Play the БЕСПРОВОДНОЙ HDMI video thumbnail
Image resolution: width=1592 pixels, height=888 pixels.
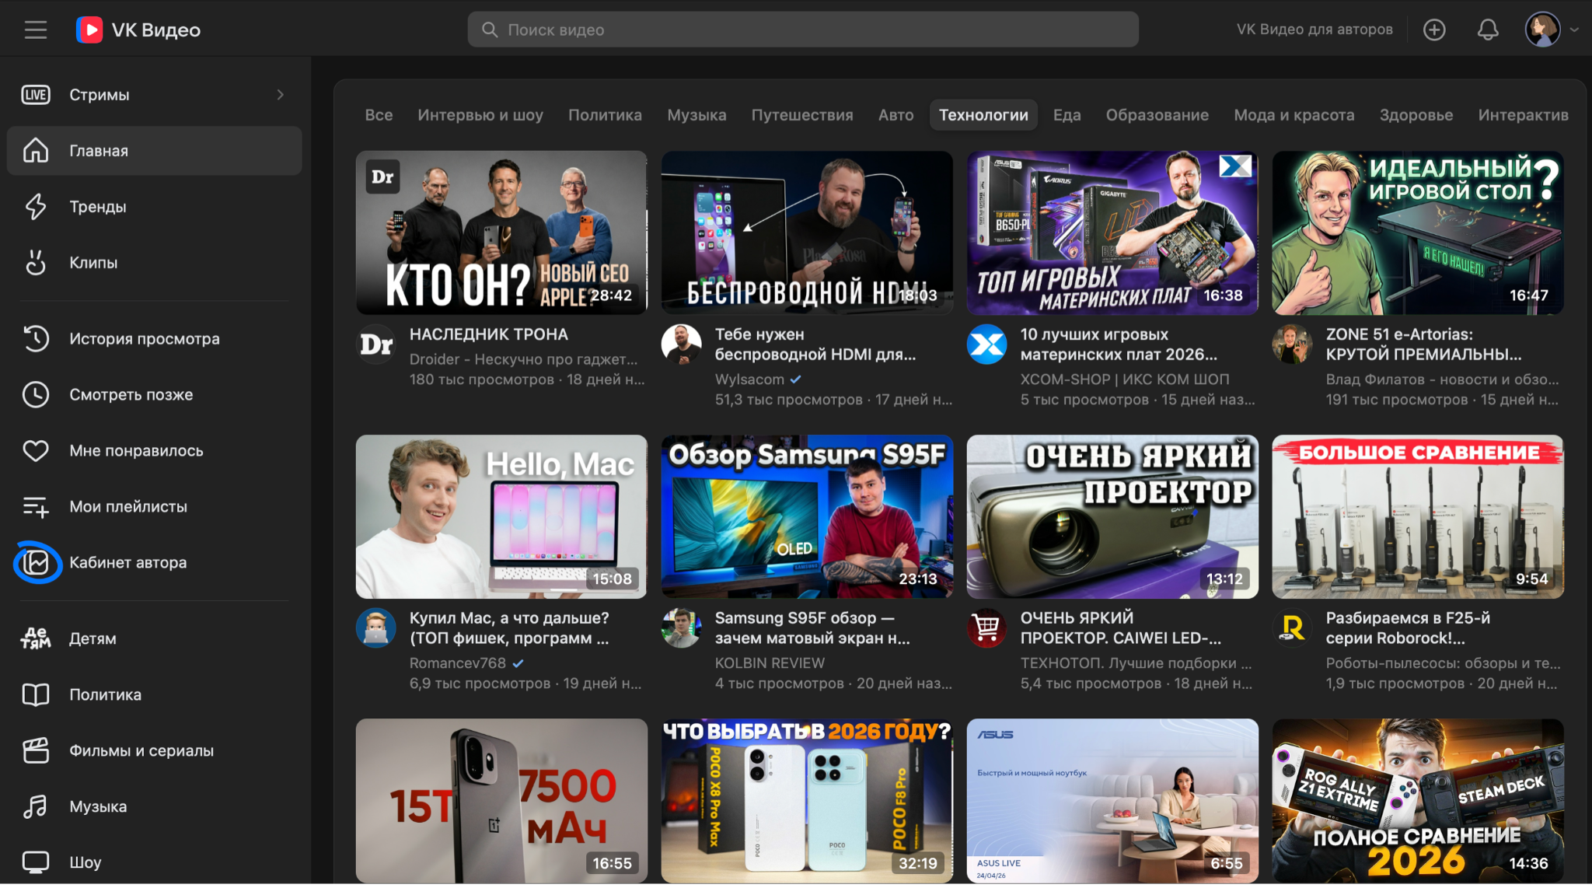(x=807, y=232)
